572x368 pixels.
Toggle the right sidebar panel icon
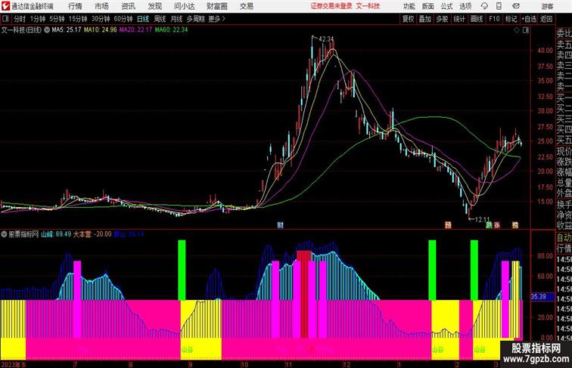526,30
